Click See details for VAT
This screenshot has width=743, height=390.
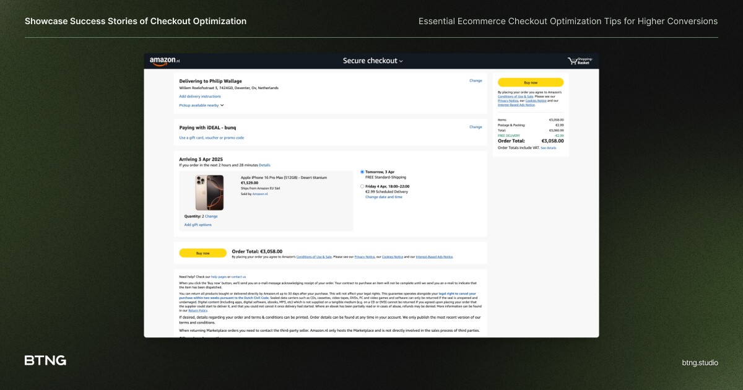pyautogui.click(x=549, y=148)
